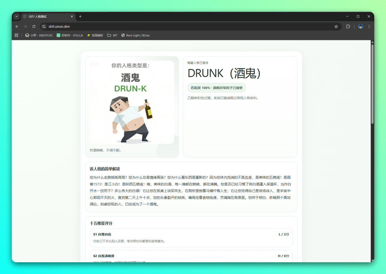Click the L / 2分 score value
The image size is (386, 274).
coord(284,234)
